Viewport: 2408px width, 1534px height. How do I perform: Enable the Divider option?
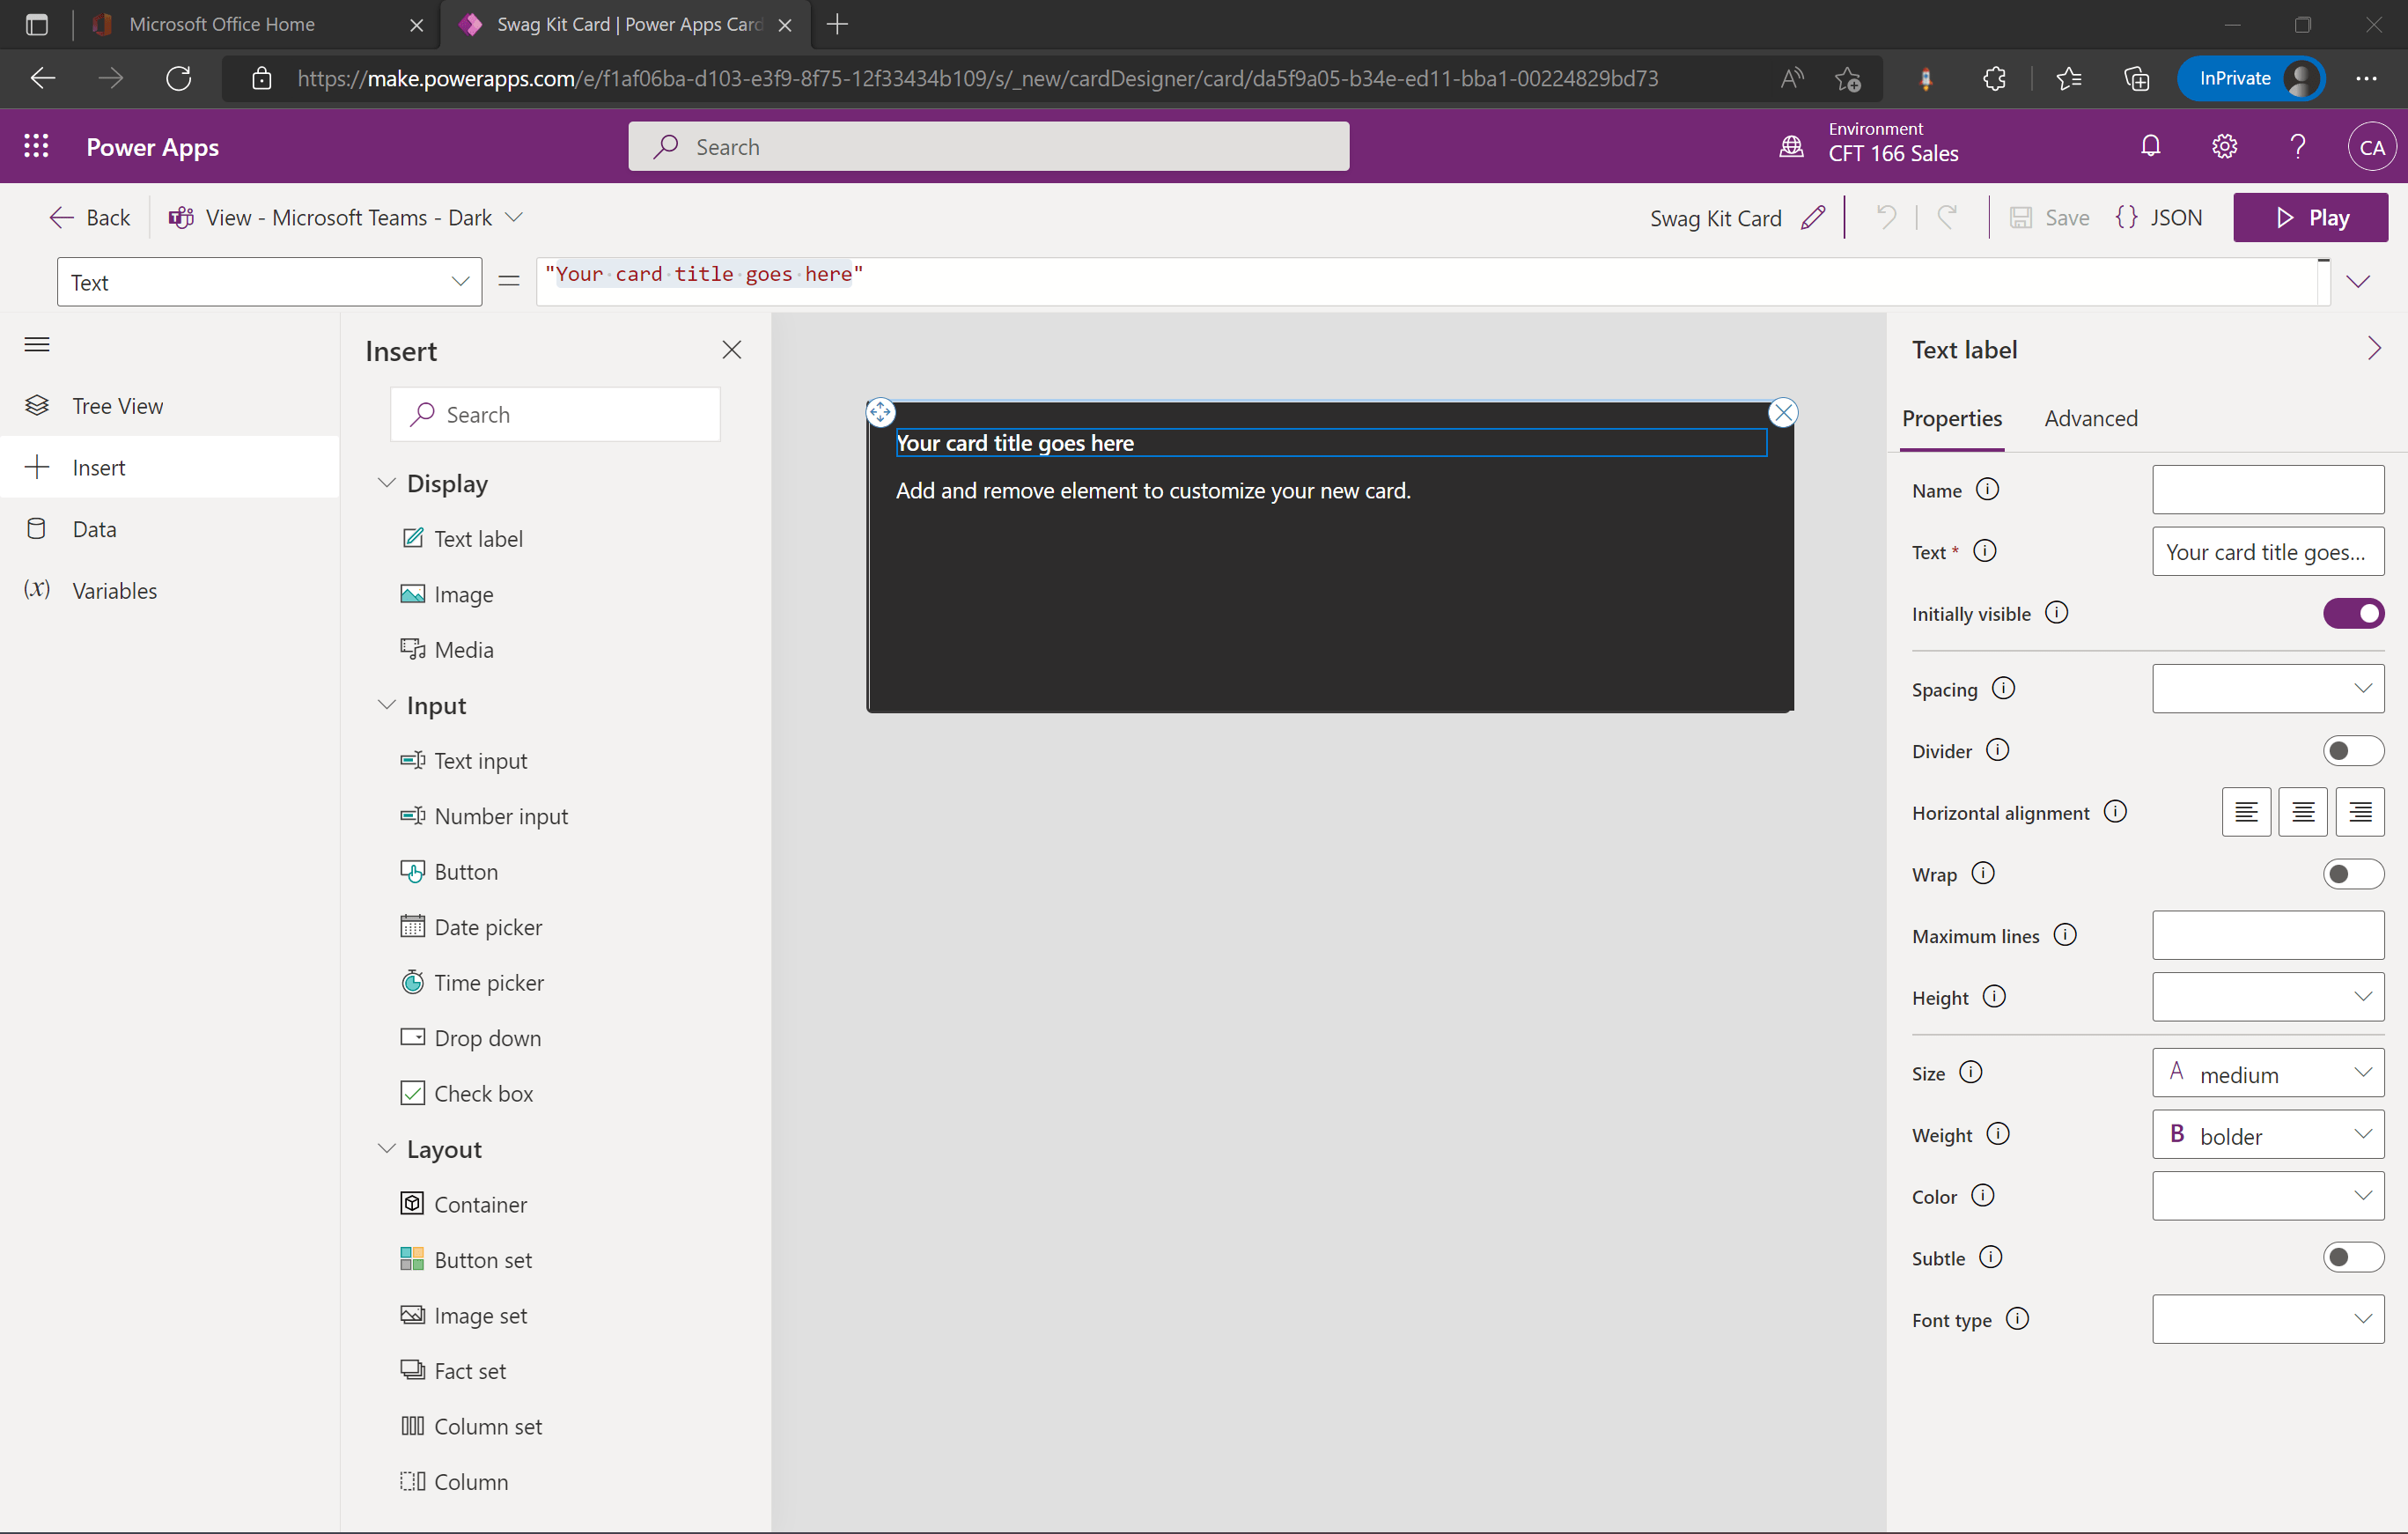click(x=2353, y=750)
